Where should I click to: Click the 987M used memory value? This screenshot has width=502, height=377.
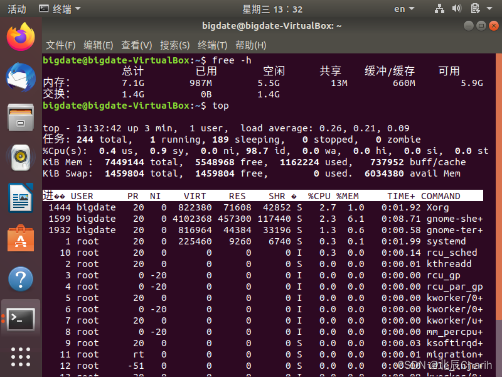200,83
